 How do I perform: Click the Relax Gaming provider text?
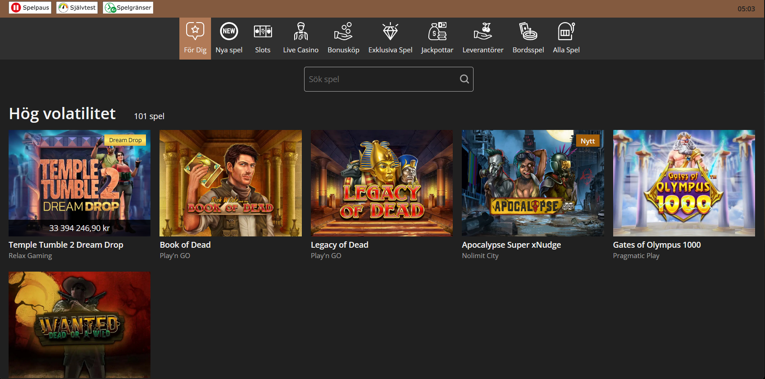[30, 256]
